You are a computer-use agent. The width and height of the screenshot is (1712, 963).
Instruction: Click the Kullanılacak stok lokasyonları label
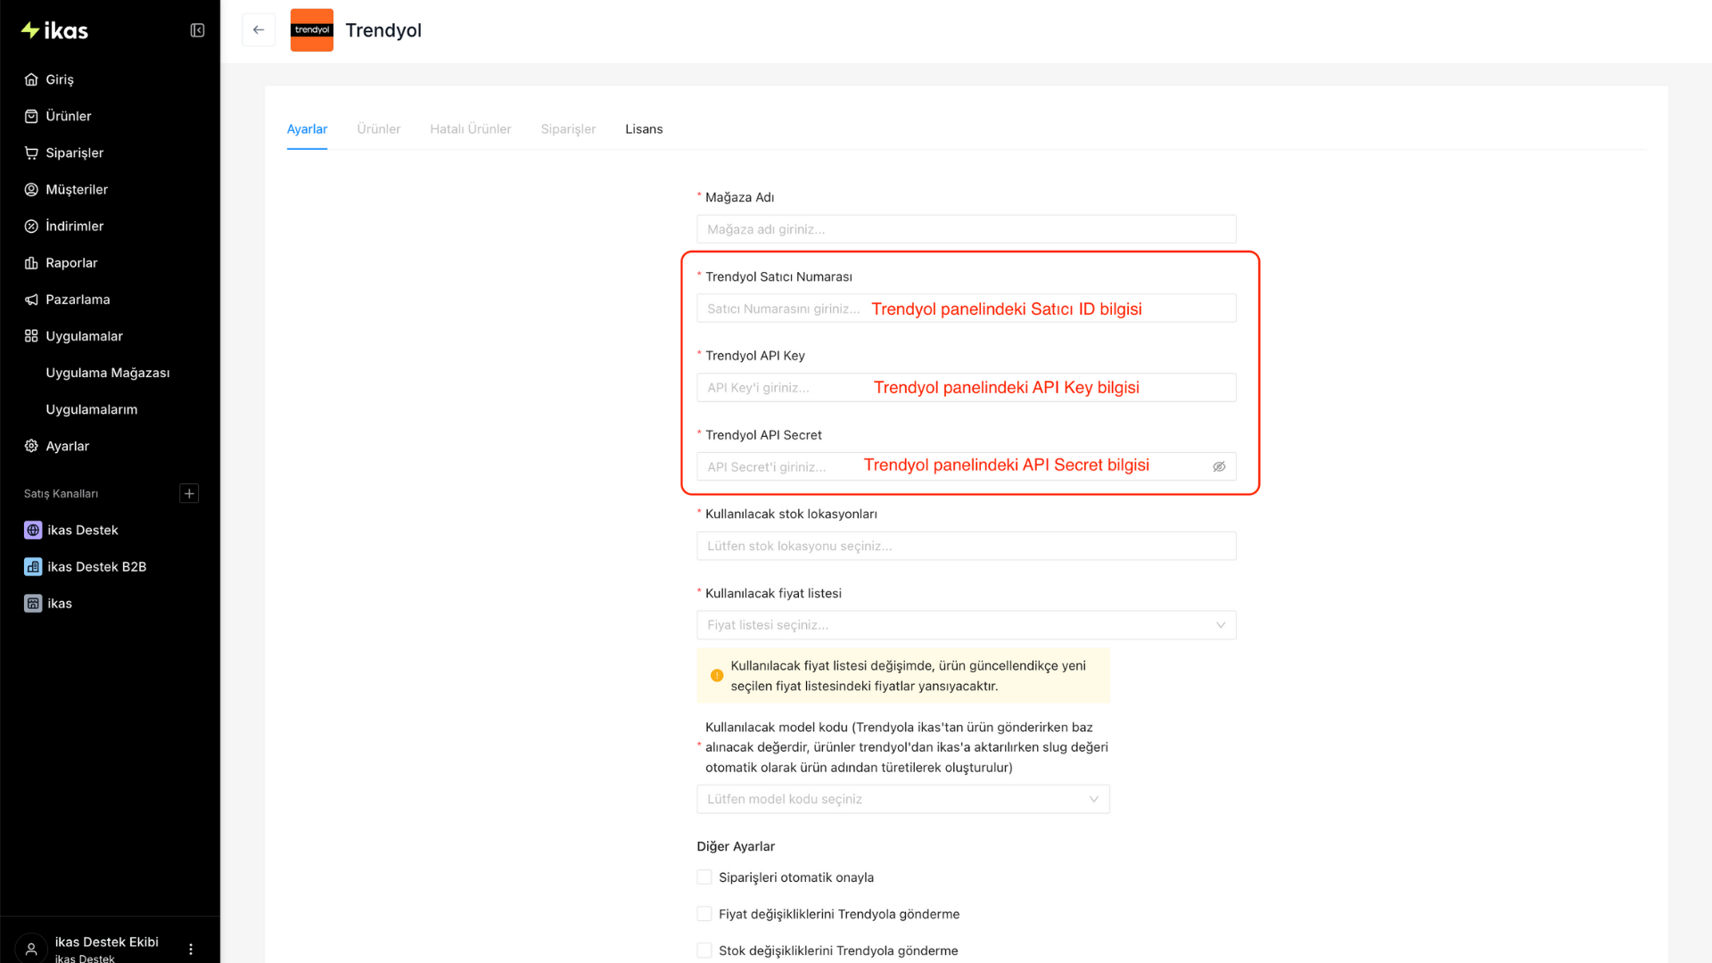click(x=791, y=514)
